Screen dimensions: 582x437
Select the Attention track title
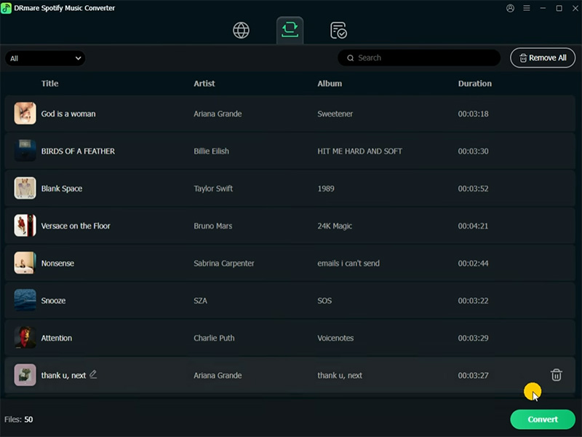tap(57, 338)
